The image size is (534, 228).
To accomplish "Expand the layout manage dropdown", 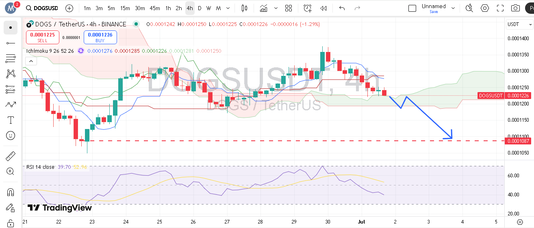I will point(453,8).
